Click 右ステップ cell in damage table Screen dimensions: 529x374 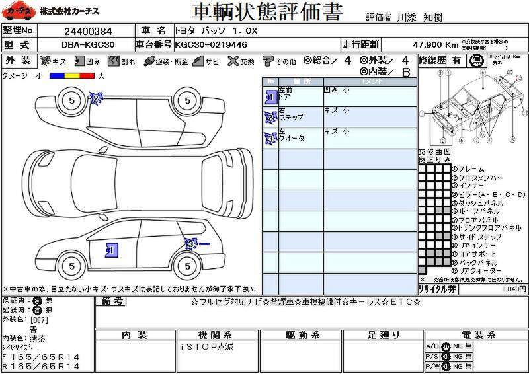pos(301,118)
